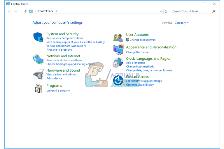Expand the chevron before Control Panel breadcrumb
Image resolution: width=224 pixels, height=149 pixels.
click(35, 11)
